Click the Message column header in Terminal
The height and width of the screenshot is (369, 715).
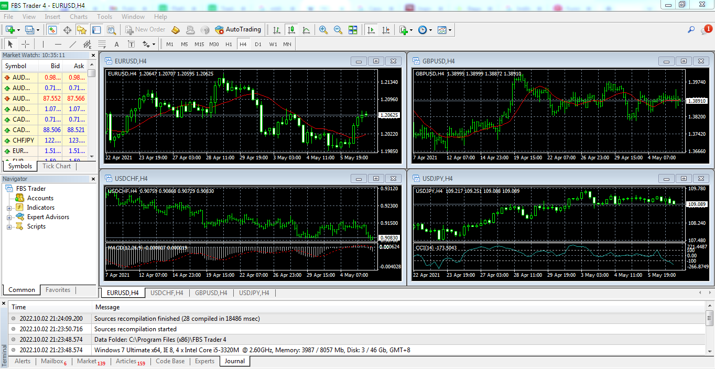coord(399,307)
